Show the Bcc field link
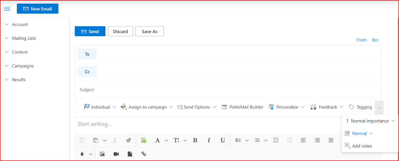The image size is (399, 161). tap(375, 40)
